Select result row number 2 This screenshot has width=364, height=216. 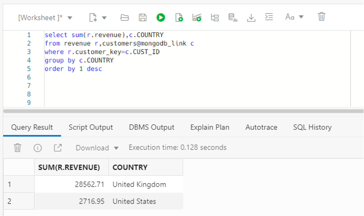(19, 202)
